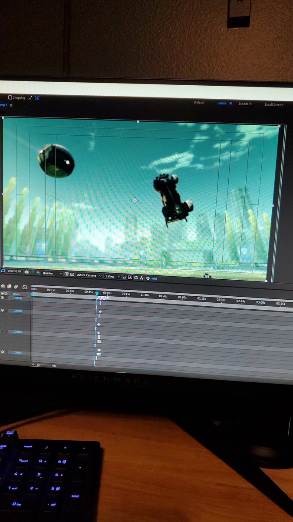
Task: Take a snapshot with the camera icon
Action: click(26, 272)
